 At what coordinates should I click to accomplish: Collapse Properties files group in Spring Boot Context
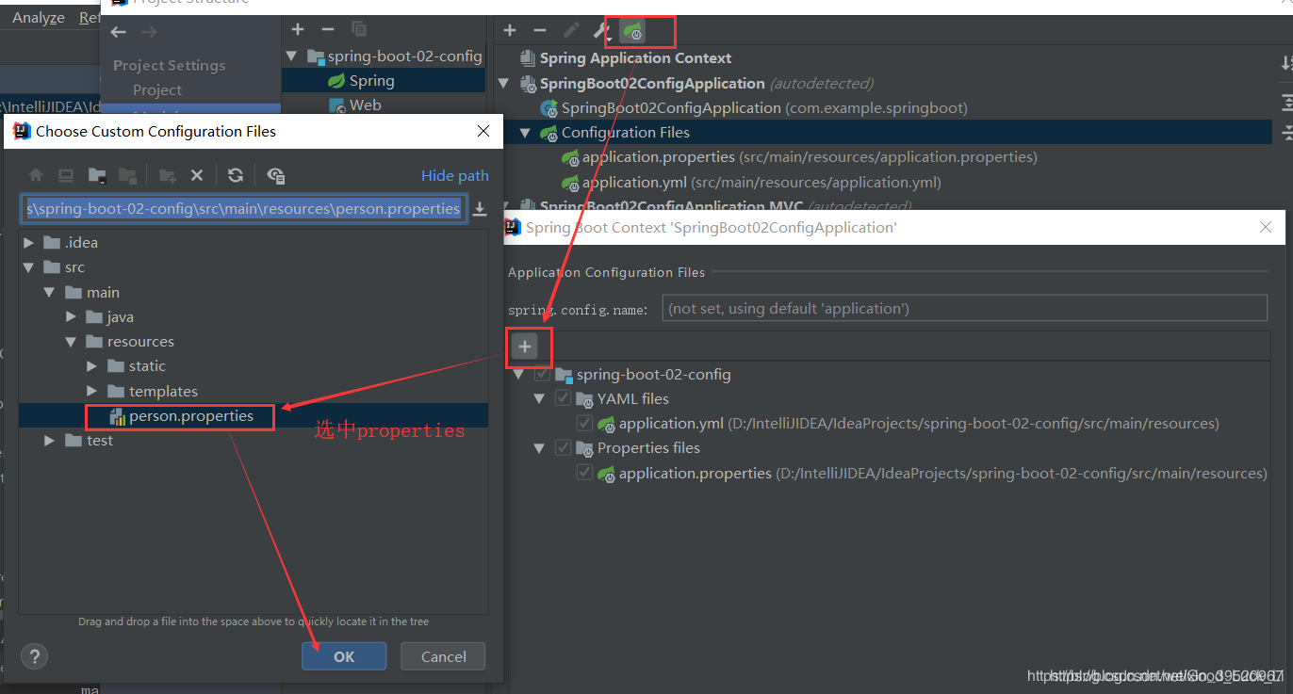click(539, 448)
